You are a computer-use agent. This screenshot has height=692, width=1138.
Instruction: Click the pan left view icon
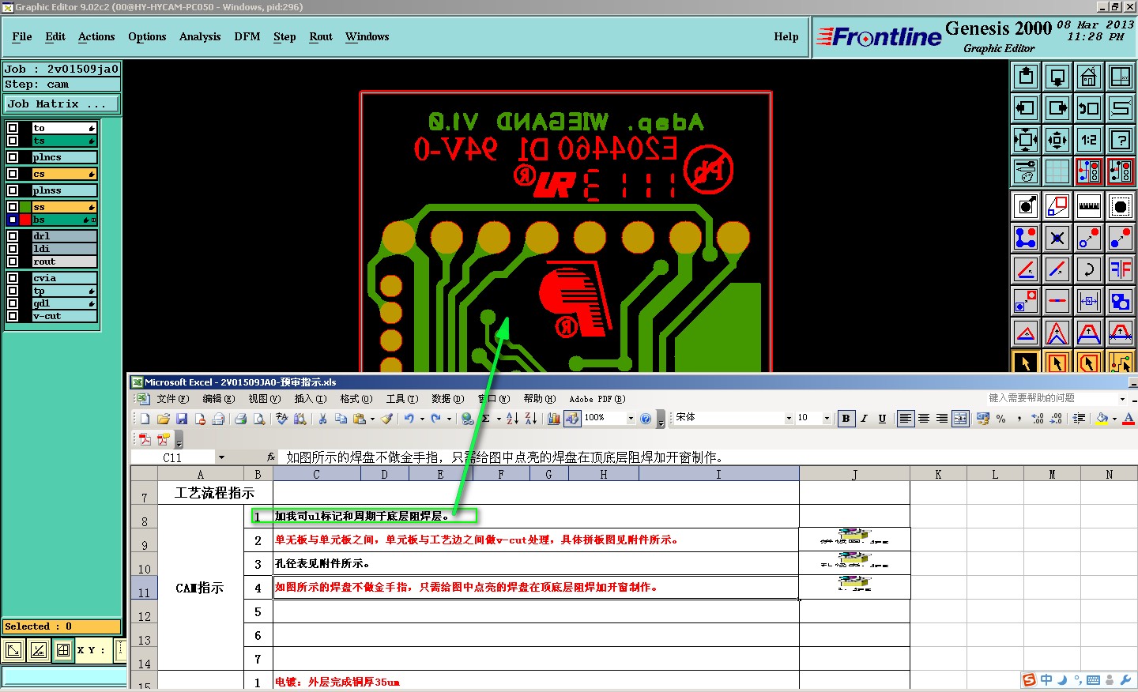coord(1026,108)
